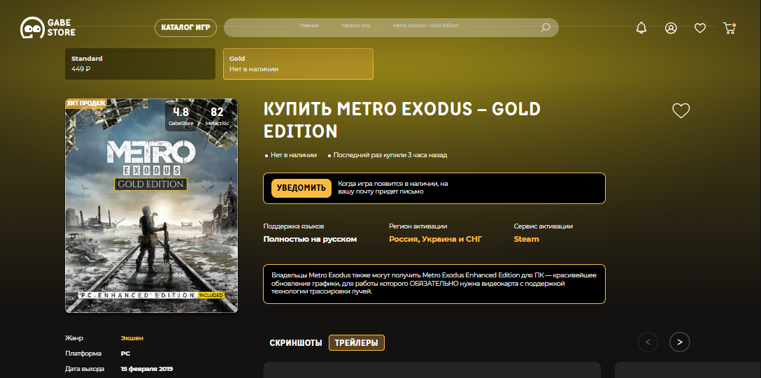Open the Gabe Store logo home link
This screenshot has height=378, width=761.
pos(48,28)
